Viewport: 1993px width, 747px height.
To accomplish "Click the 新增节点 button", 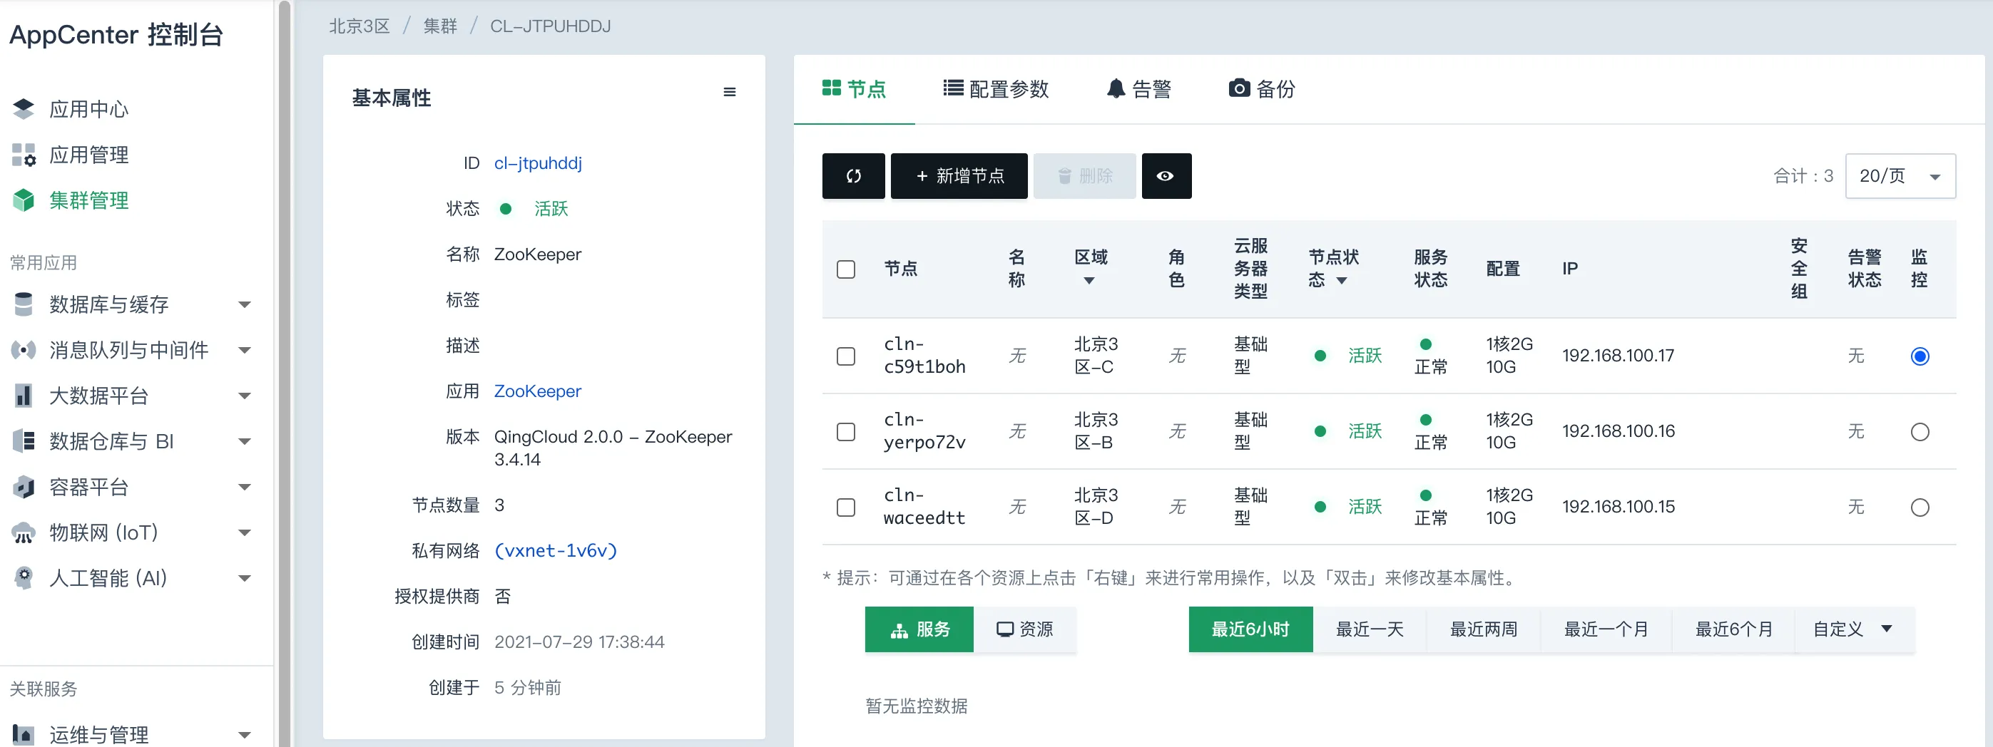I will [959, 176].
